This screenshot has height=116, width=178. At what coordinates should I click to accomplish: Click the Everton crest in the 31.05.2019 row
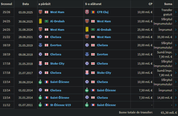coord(40,45)
